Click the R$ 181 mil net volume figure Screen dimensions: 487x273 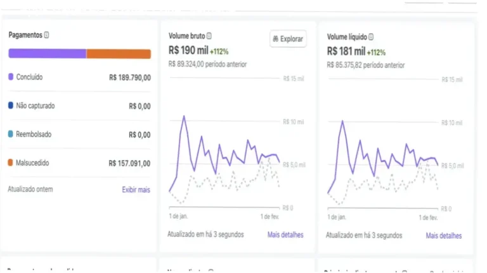pyautogui.click(x=346, y=51)
